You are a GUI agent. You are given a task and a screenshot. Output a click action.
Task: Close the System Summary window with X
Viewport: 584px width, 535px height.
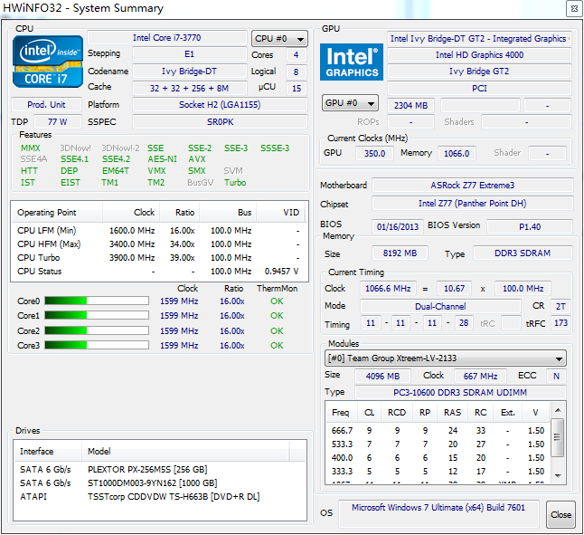574,9
